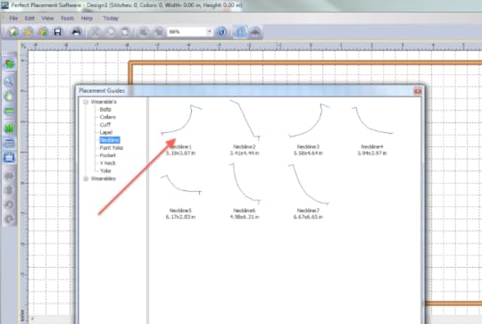The image size is (482, 324).
Task: Select the Wearables root tree label
Action: point(103,179)
